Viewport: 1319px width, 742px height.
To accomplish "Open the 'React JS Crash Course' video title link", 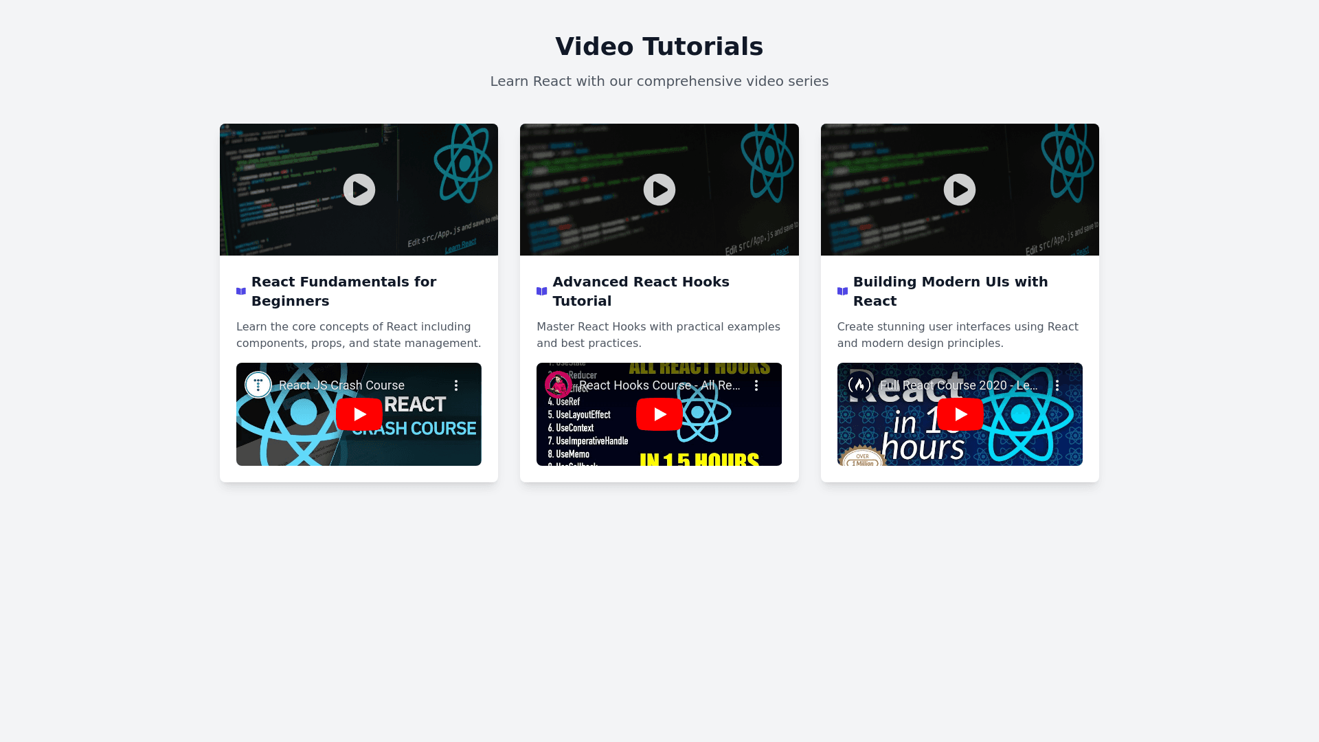I will point(341,385).
